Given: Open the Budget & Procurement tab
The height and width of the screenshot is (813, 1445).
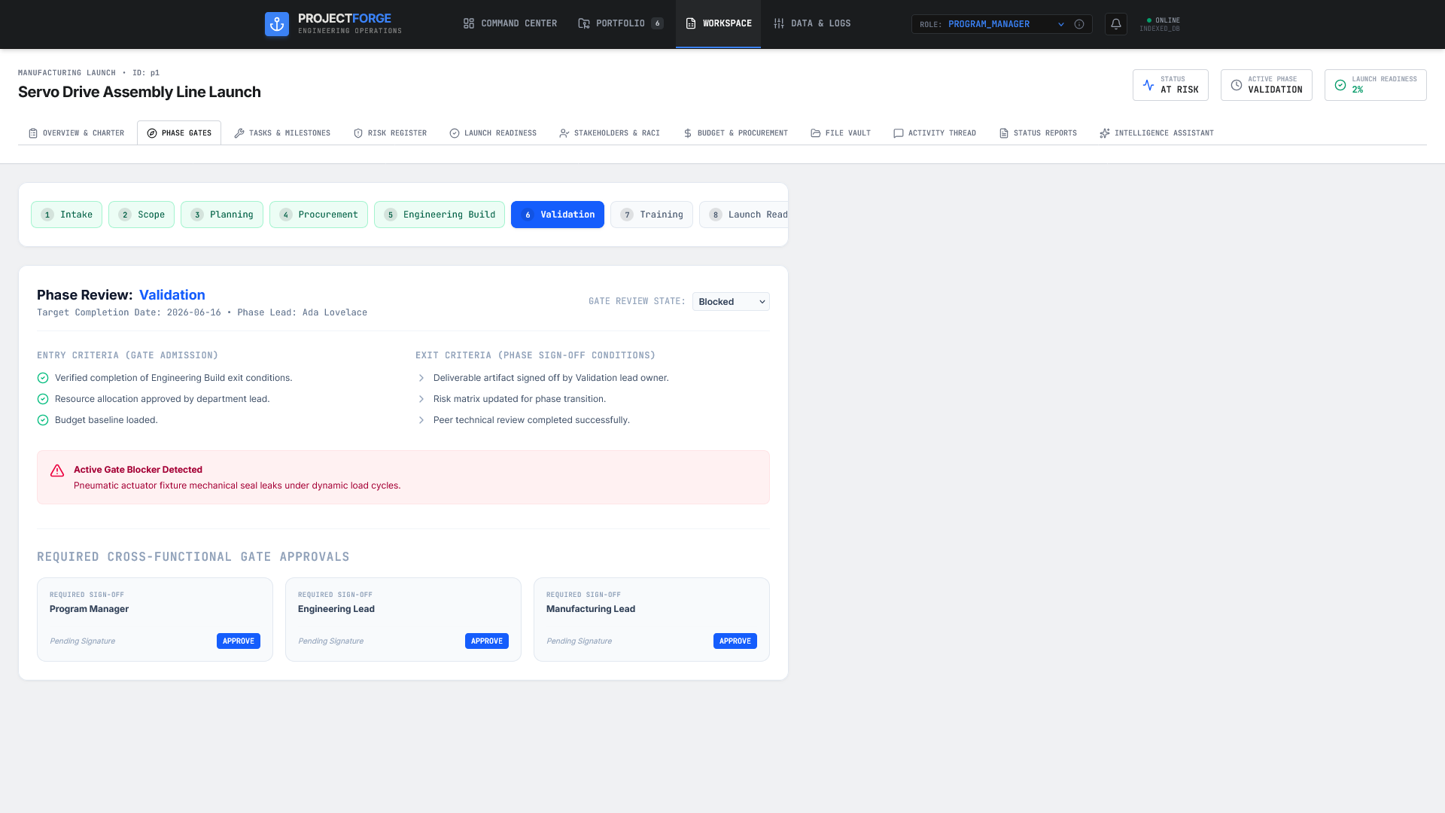Looking at the screenshot, I should pos(735,133).
